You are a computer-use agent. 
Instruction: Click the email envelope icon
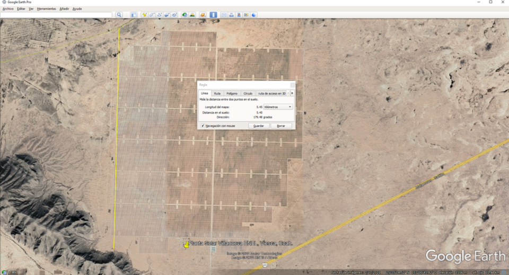pos(224,15)
